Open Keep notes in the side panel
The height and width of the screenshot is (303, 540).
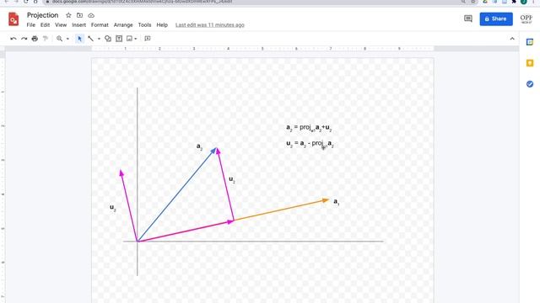tap(530, 63)
